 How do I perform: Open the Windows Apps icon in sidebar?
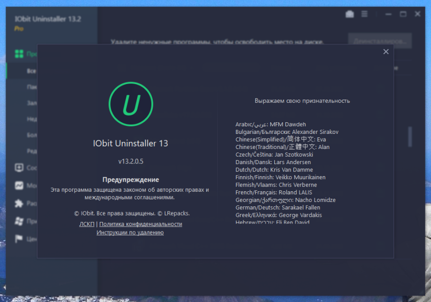(19, 221)
